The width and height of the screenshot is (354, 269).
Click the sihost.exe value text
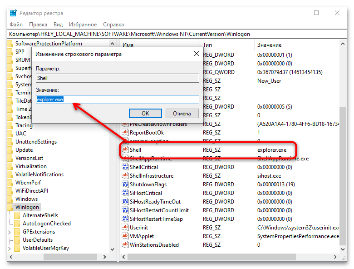coord(269,176)
